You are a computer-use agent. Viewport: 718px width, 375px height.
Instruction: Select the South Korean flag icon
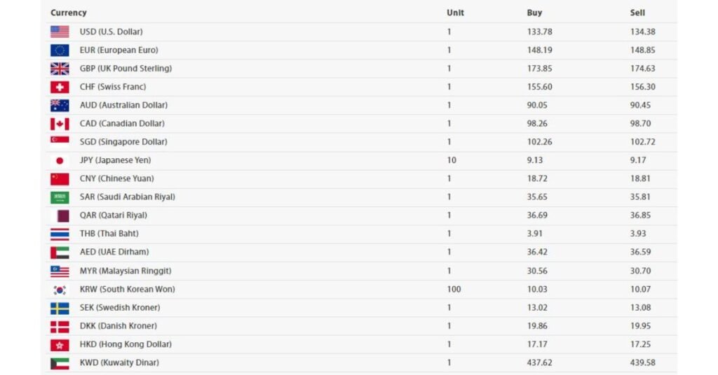(60, 290)
